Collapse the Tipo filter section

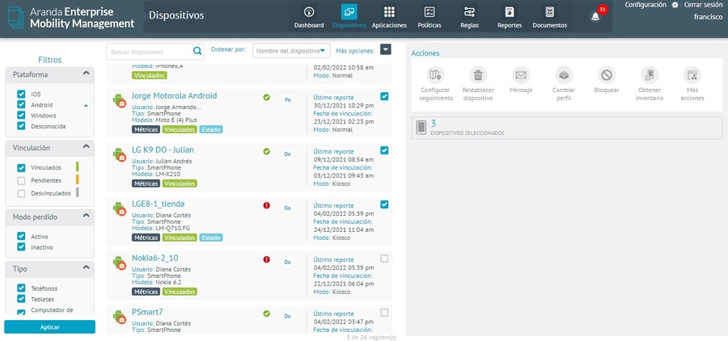[x=86, y=267]
